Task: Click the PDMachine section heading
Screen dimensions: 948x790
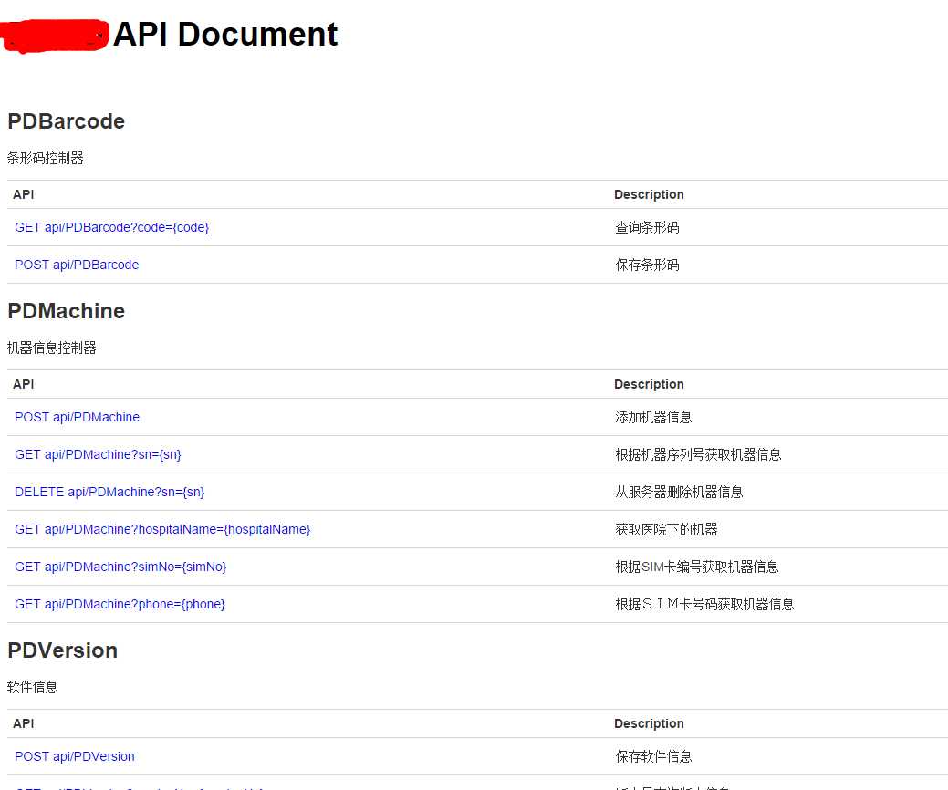Action: click(66, 311)
